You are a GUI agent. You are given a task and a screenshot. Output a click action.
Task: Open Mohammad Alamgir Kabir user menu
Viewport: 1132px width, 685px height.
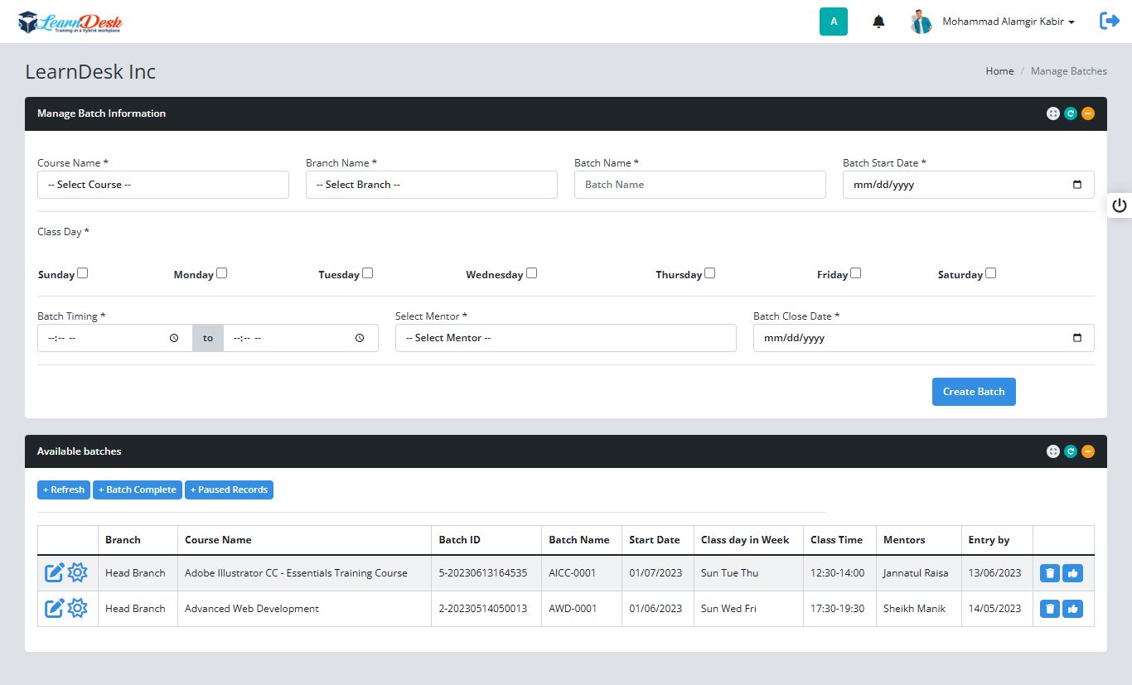click(x=1008, y=22)
